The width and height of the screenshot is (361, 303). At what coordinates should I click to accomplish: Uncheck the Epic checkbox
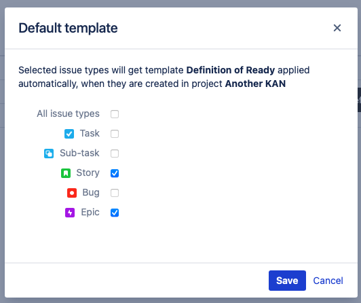[x=115, y=213]
